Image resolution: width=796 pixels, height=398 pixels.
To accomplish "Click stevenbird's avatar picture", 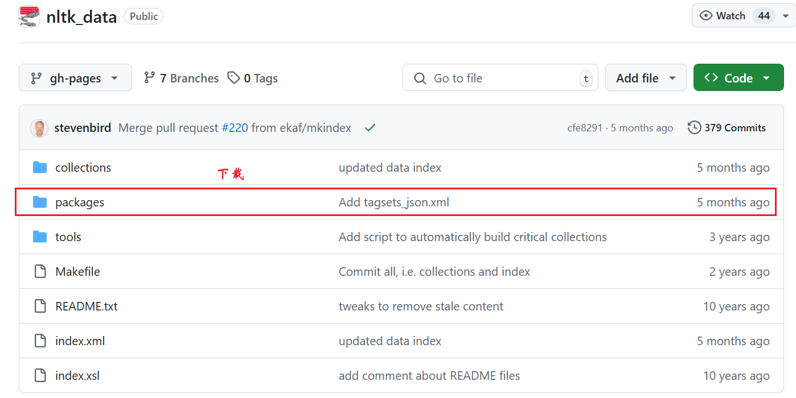I will coord(39,128).
